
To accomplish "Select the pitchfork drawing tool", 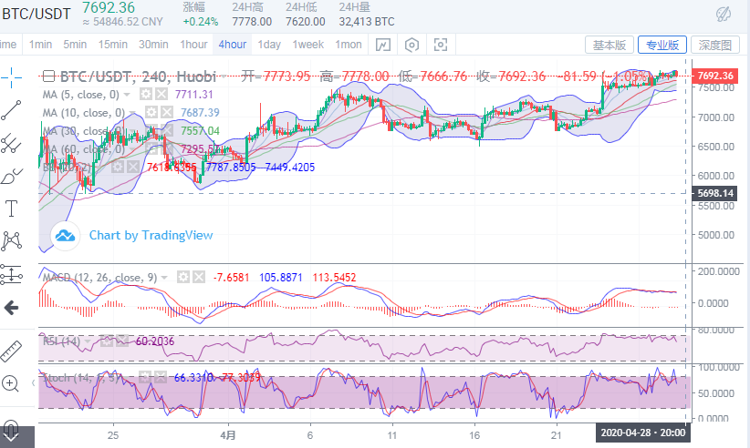I will coord(11,143).
